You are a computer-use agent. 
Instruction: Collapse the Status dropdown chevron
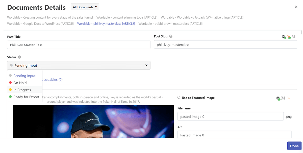click(x=146, y=65)
